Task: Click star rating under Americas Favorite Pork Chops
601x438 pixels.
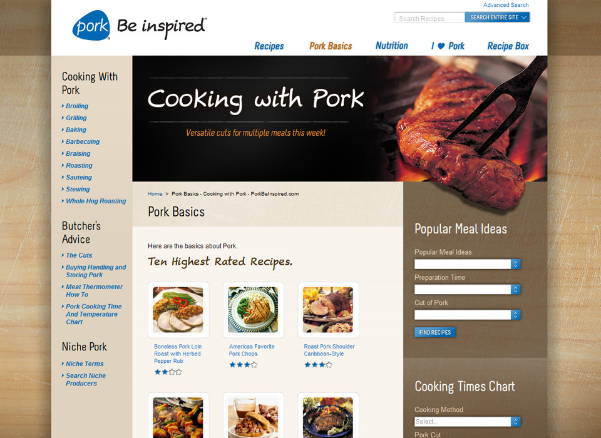Action: pyautogui.click(x=244, y=365)
